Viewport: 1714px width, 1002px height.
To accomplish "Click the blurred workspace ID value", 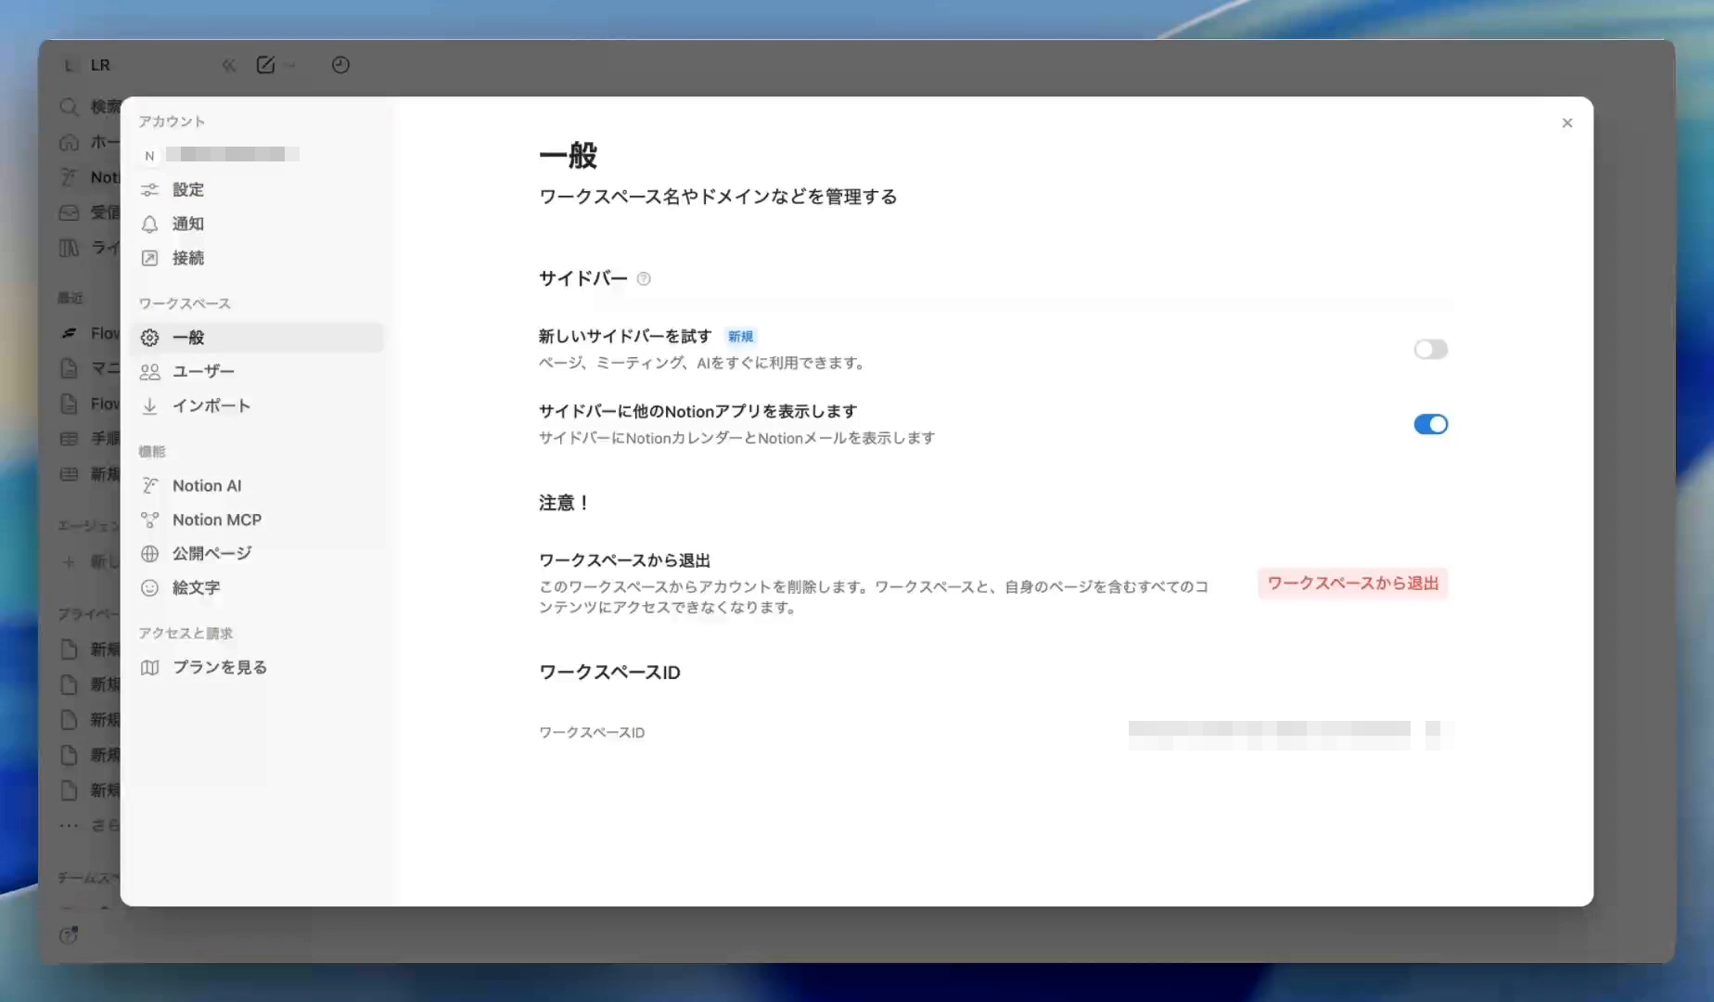I will [1269, 730].
